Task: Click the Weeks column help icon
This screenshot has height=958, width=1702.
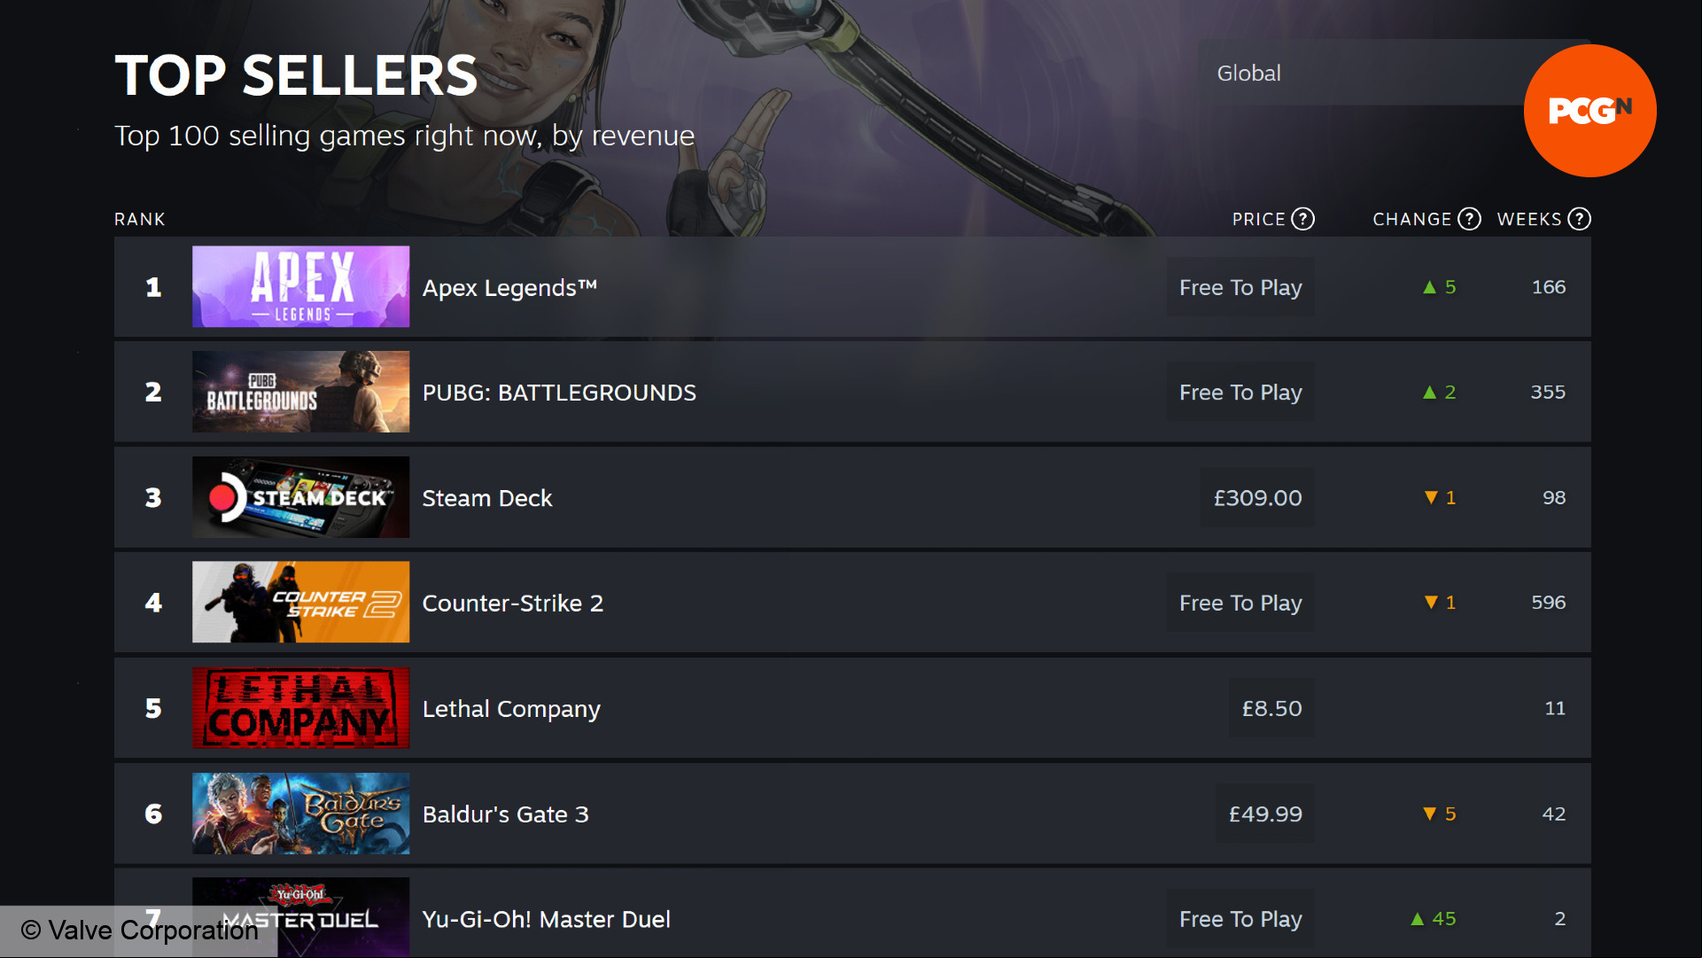Action: coord(1579,219)
